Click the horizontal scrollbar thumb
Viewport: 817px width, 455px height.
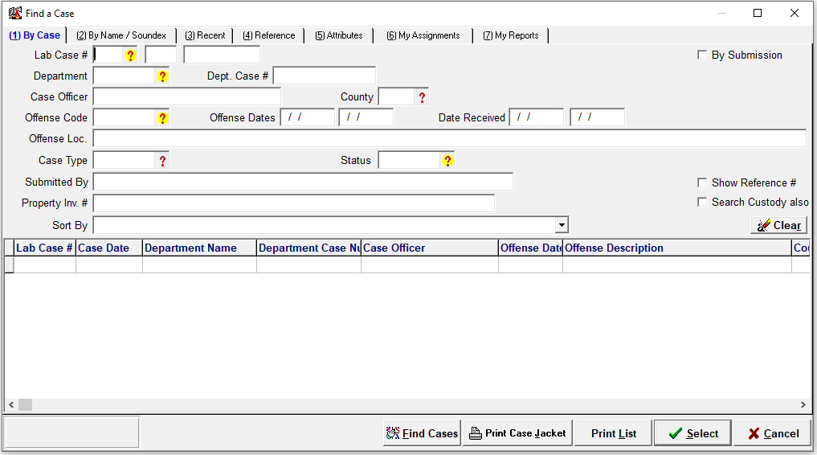click(x=25, y=405)
